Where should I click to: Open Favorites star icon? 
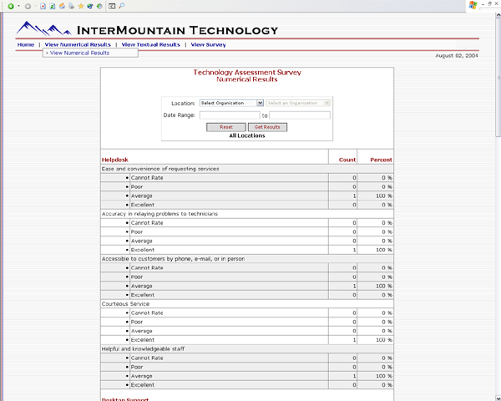[x=81, y=6]
